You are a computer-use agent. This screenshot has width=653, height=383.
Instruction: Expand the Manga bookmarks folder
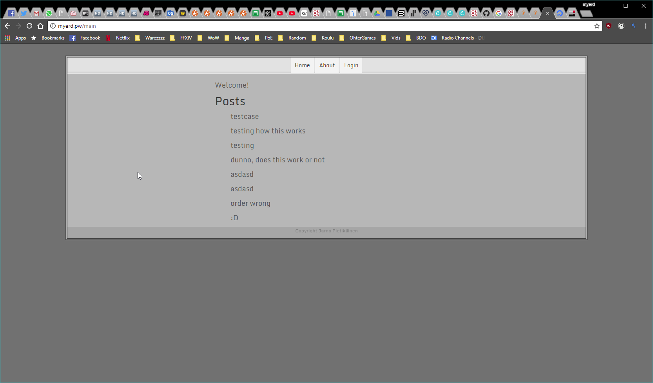(238, 38)
